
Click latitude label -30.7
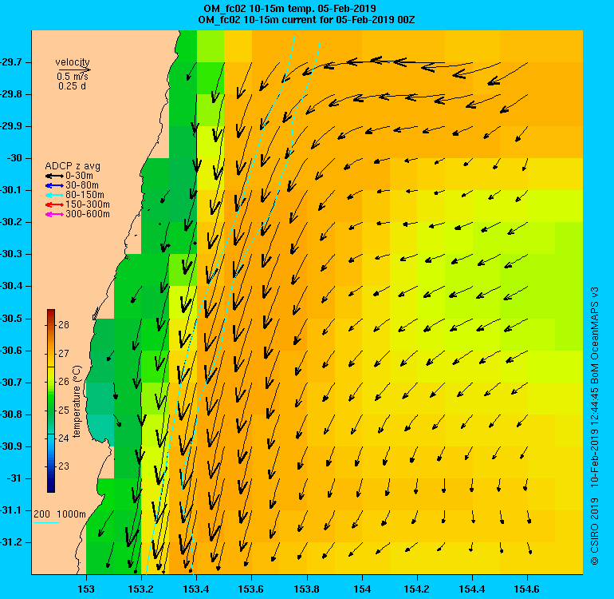coord(11,383)
